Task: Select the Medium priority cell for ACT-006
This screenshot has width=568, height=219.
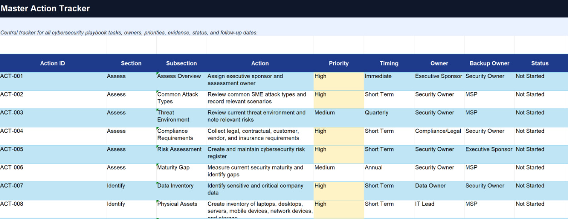Action: click(x=339, y=173)
